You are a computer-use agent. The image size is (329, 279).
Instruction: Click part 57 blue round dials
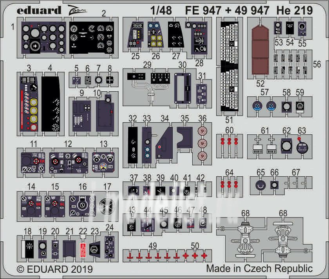(x=264, y=106)
